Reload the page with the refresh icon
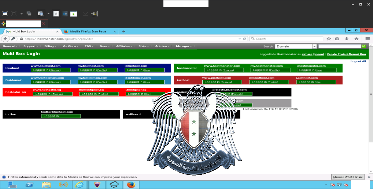Screen dimensions: 373x189 [x=244, y=39]
